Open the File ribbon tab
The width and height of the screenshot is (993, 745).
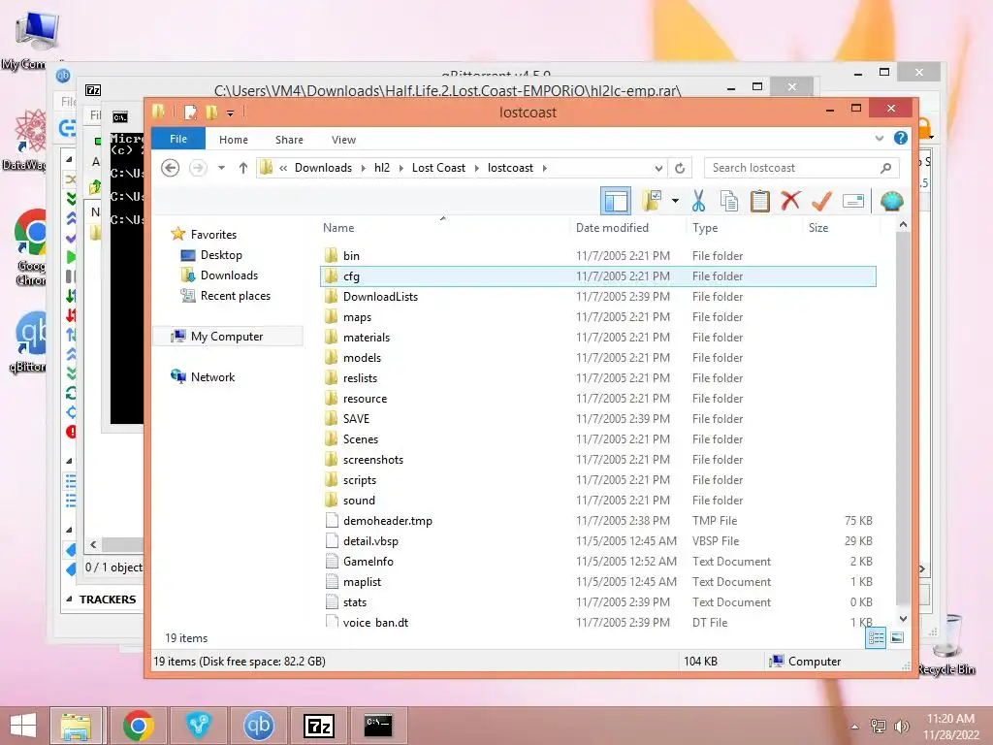tap(178, 139)
